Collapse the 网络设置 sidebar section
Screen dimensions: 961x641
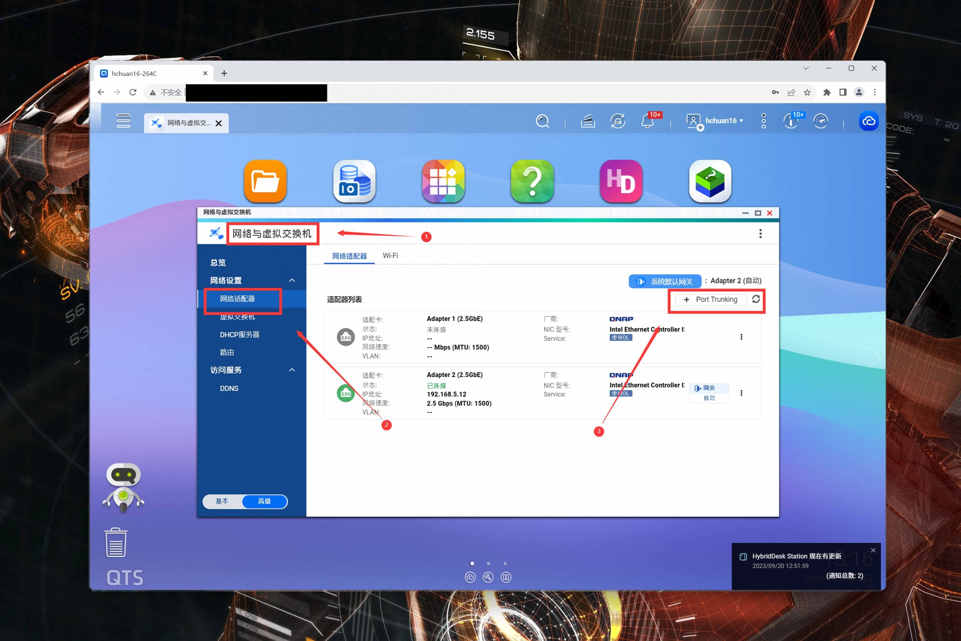[292, 280]
